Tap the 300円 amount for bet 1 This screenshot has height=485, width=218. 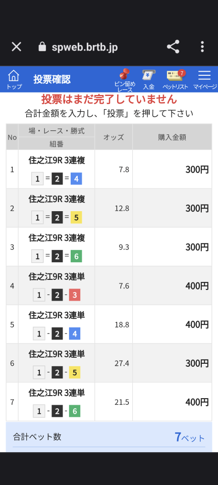click(197, 170)
